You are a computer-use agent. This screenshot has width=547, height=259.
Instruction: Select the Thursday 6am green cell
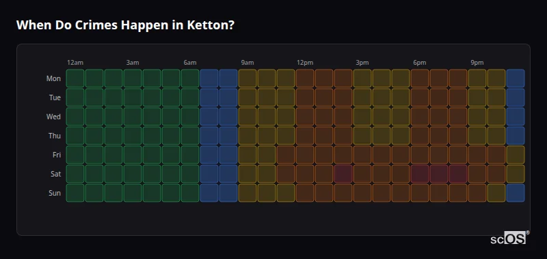190,136
